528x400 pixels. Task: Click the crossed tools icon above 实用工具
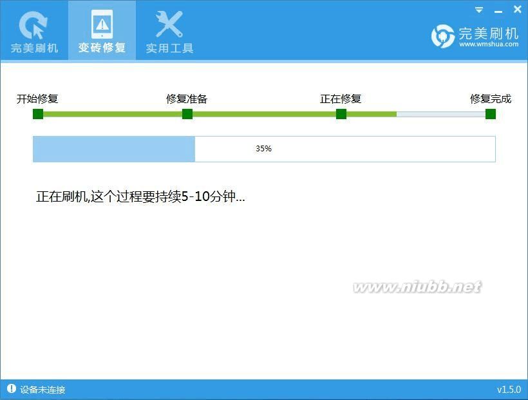pos(168,23)
